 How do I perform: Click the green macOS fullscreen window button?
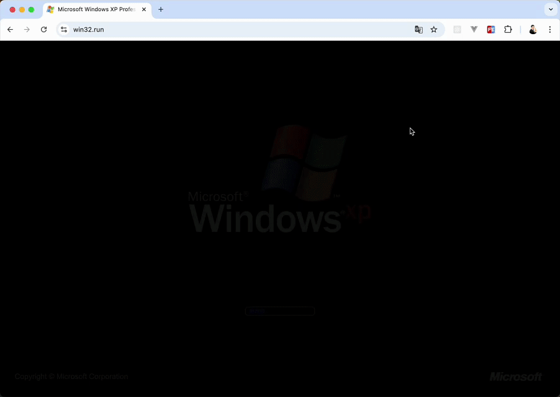coord(31,10)
